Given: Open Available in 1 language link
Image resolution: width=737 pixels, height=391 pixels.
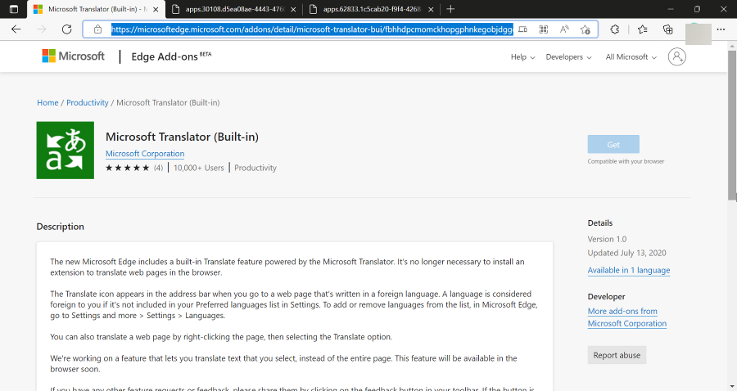Looking at the screenshot, I should 629,271.
